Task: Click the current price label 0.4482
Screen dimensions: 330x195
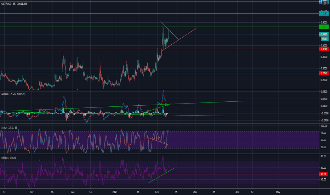Action: 324,34
